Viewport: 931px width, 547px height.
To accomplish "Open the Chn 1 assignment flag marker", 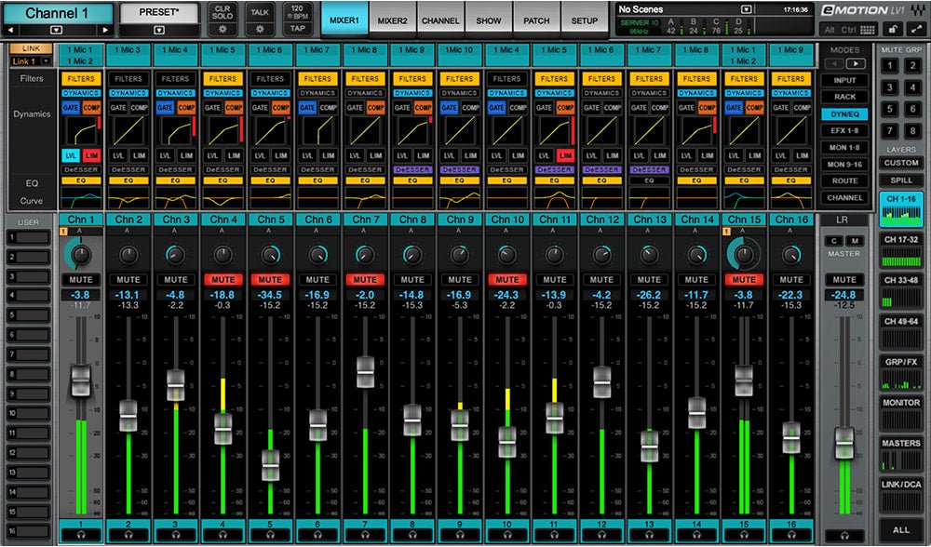I will [63, 232].
